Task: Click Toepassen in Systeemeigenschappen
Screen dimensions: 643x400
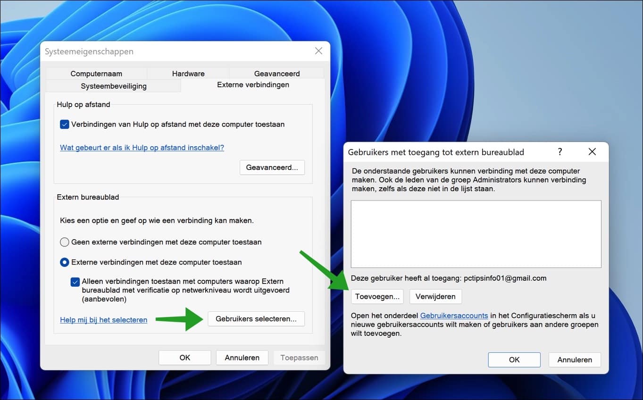Action: point(299,357)
